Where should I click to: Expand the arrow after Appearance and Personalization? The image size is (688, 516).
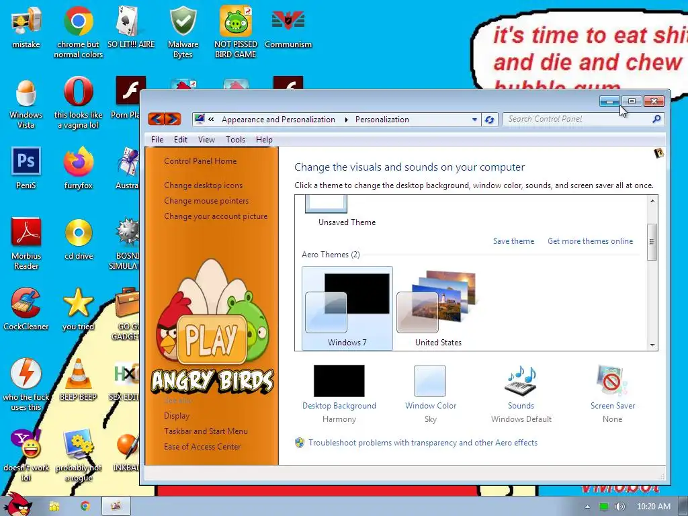tap(346, 120)
